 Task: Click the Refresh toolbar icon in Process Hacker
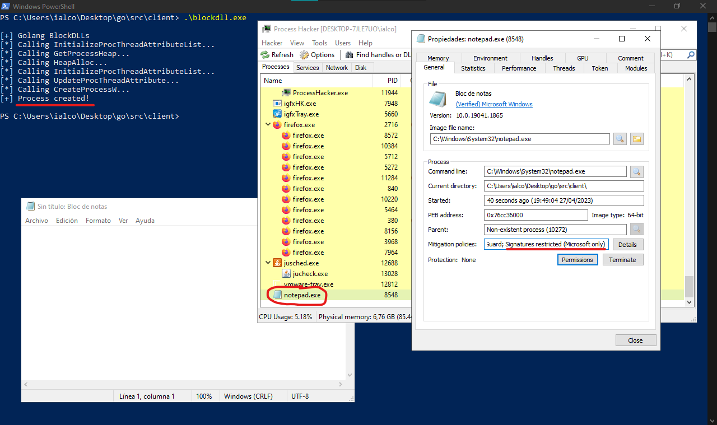(266, 55)
